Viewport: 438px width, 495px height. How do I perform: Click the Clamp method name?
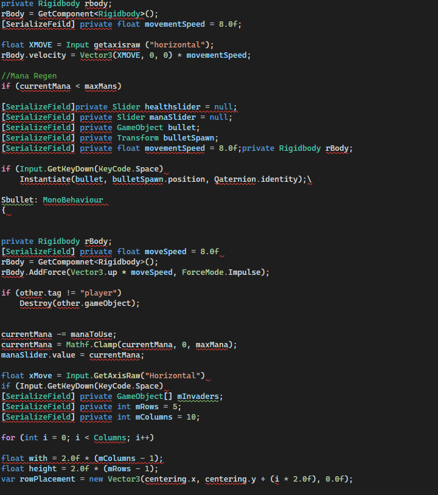(x=105, y=345)
